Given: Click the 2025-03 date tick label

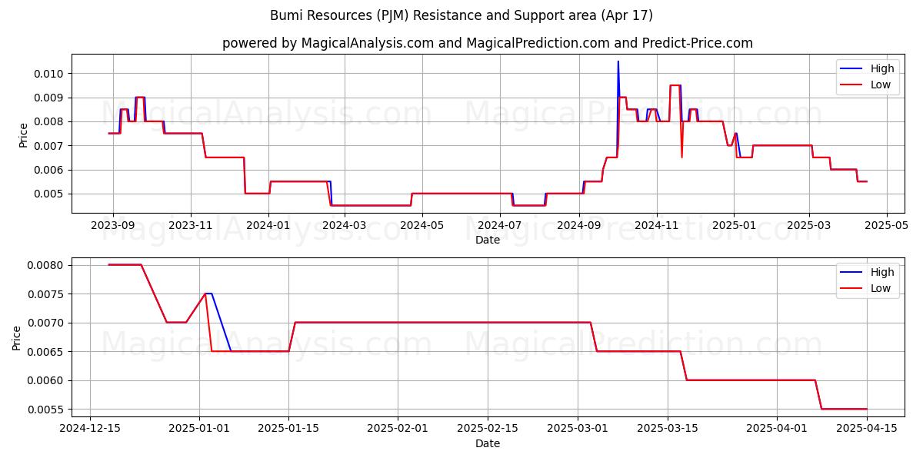Looking at the screenshot, I should click(x=809, y=226).
